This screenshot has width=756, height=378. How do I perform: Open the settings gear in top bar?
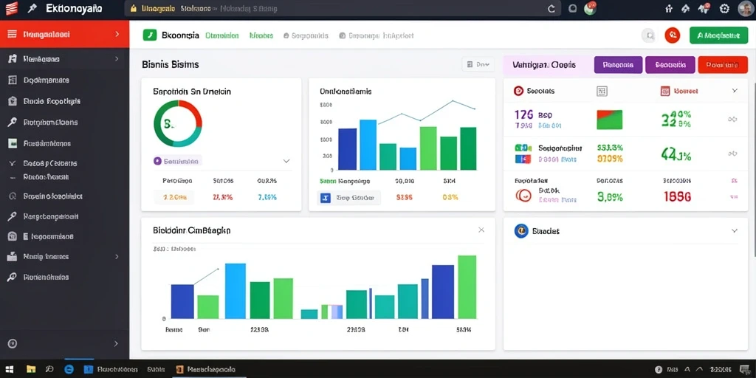(x=724, y=9)
